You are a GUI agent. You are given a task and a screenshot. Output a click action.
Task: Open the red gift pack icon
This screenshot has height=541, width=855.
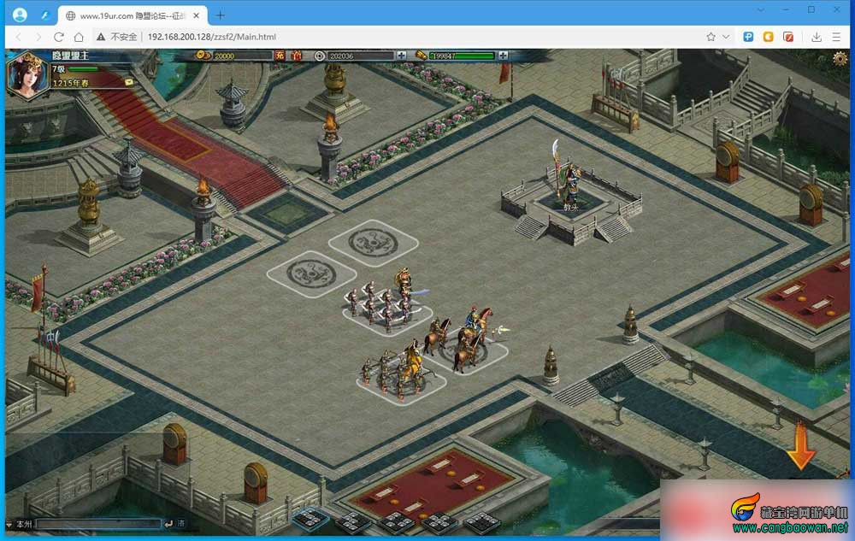coord(296,56)
